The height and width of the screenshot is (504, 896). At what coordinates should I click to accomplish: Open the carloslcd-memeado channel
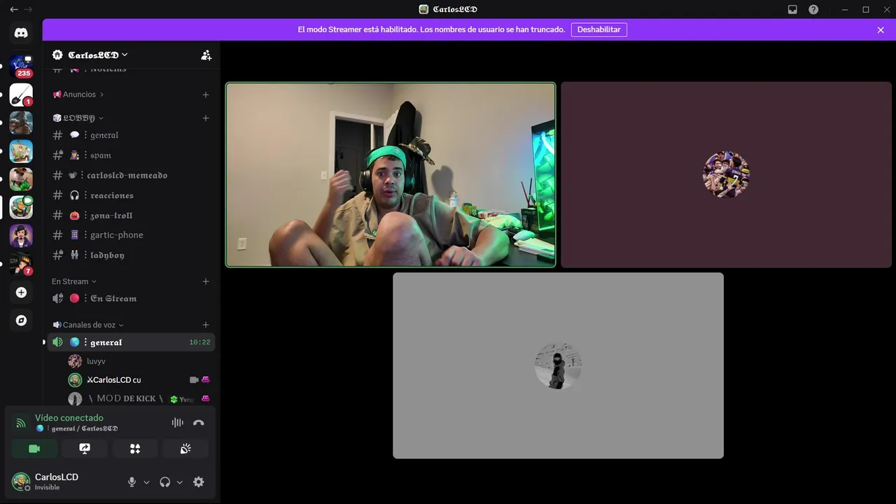click(x=129, y=175)
